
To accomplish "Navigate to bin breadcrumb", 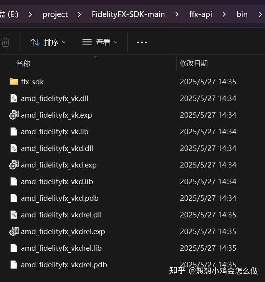I will point(242,14).
